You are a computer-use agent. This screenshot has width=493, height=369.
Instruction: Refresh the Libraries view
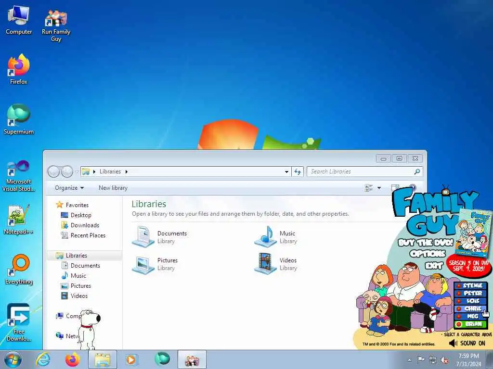click(298, 172)
